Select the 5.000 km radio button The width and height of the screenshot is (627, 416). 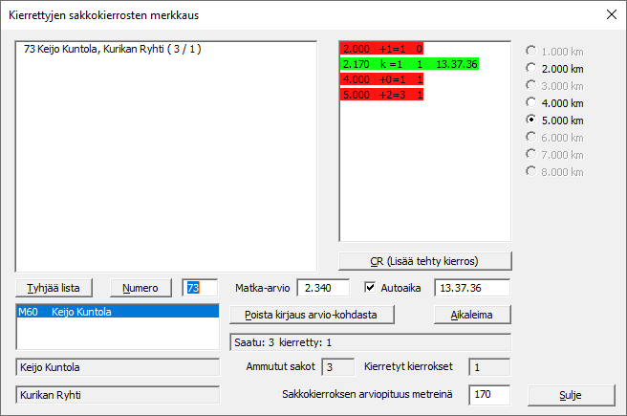(x=531, y=120)
